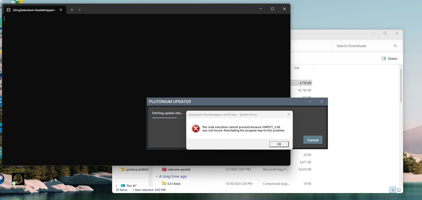Collapse the 'A long time ago' group
Image resolution: width=422 pixels, height=200 pixels.
pos(156,176)
